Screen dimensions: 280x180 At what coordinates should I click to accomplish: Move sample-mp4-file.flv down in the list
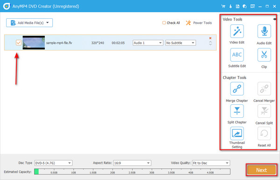coord(210,44)
